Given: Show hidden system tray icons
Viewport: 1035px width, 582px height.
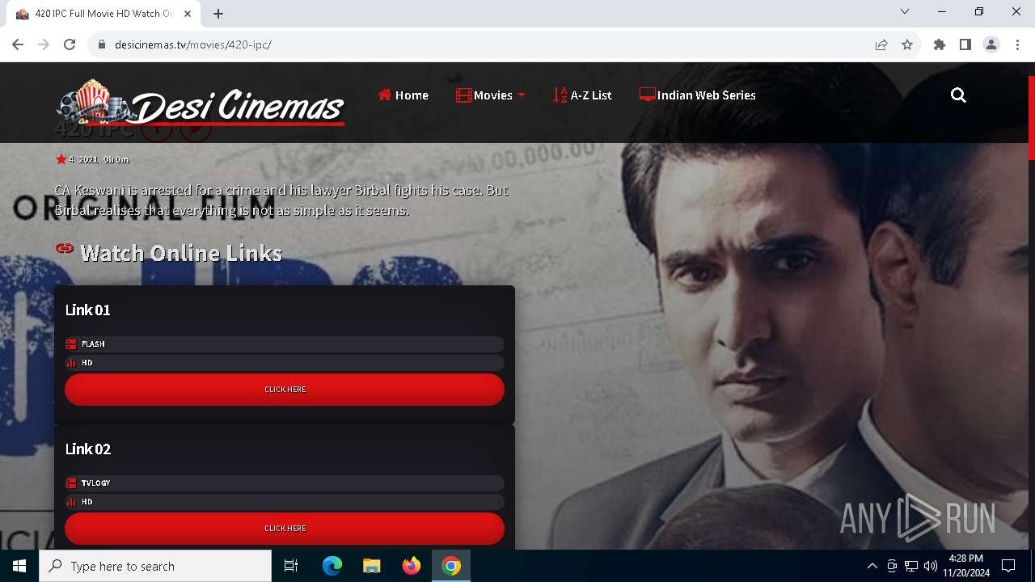Looking at the screenshot, I should [x=872, y=566].
